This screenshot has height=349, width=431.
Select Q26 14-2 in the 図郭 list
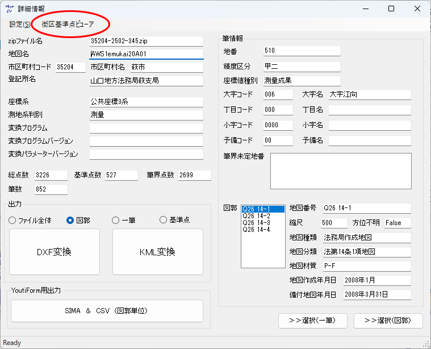click(263, 216)
